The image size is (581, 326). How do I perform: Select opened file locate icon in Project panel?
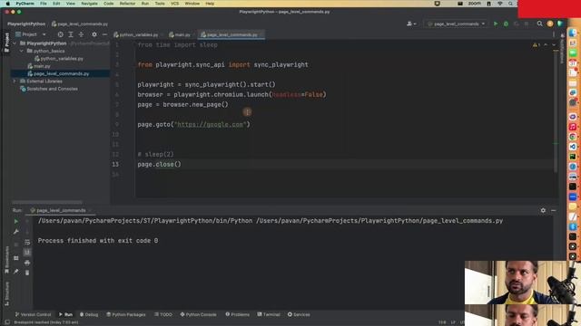(60, 34)
